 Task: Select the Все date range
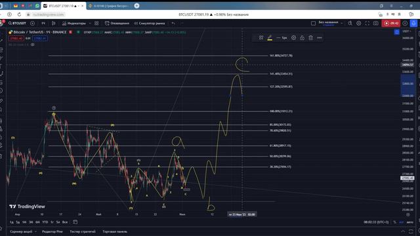[65, 222]
